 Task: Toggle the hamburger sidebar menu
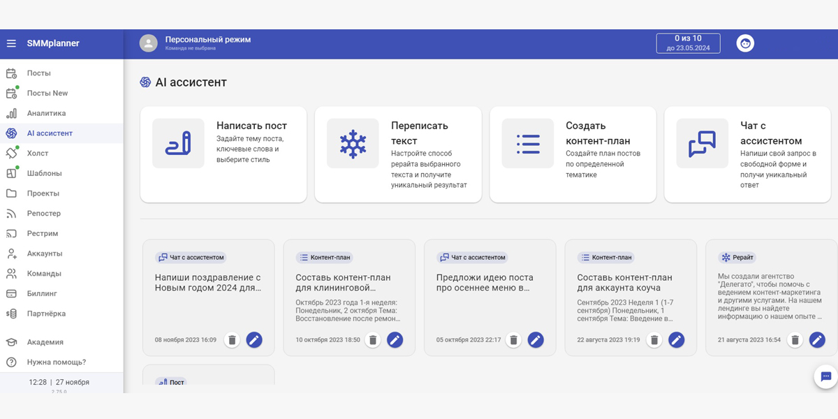tap(11, 43)
